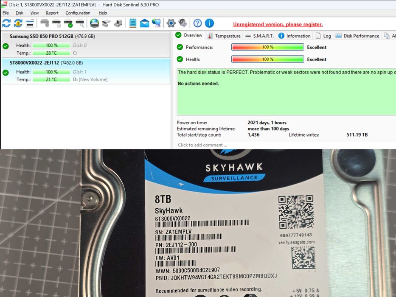The height and width of the screenshot is (297, 396).
Task: Click the '1,436' start/stop count value
Action: [x=253, y=135]
